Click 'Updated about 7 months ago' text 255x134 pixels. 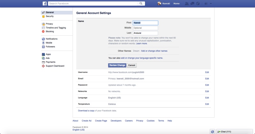(122, 85)
